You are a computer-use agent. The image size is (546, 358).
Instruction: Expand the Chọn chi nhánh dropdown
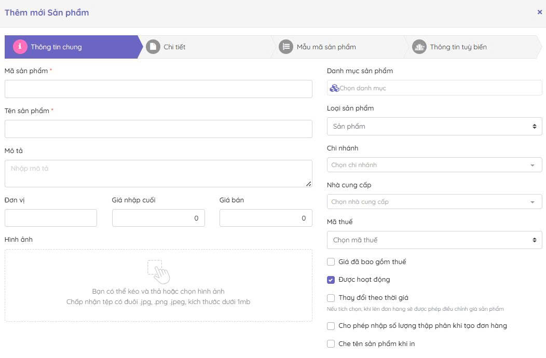click(x=434, y=165)
